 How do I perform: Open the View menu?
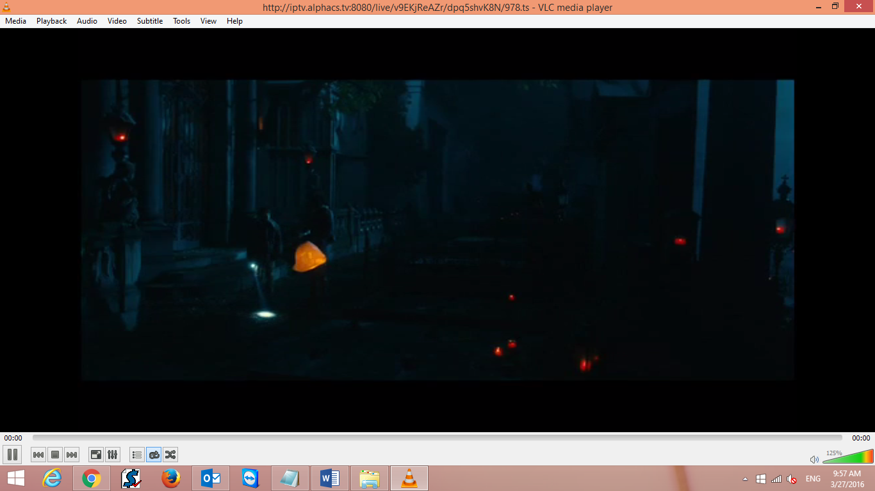209,21
